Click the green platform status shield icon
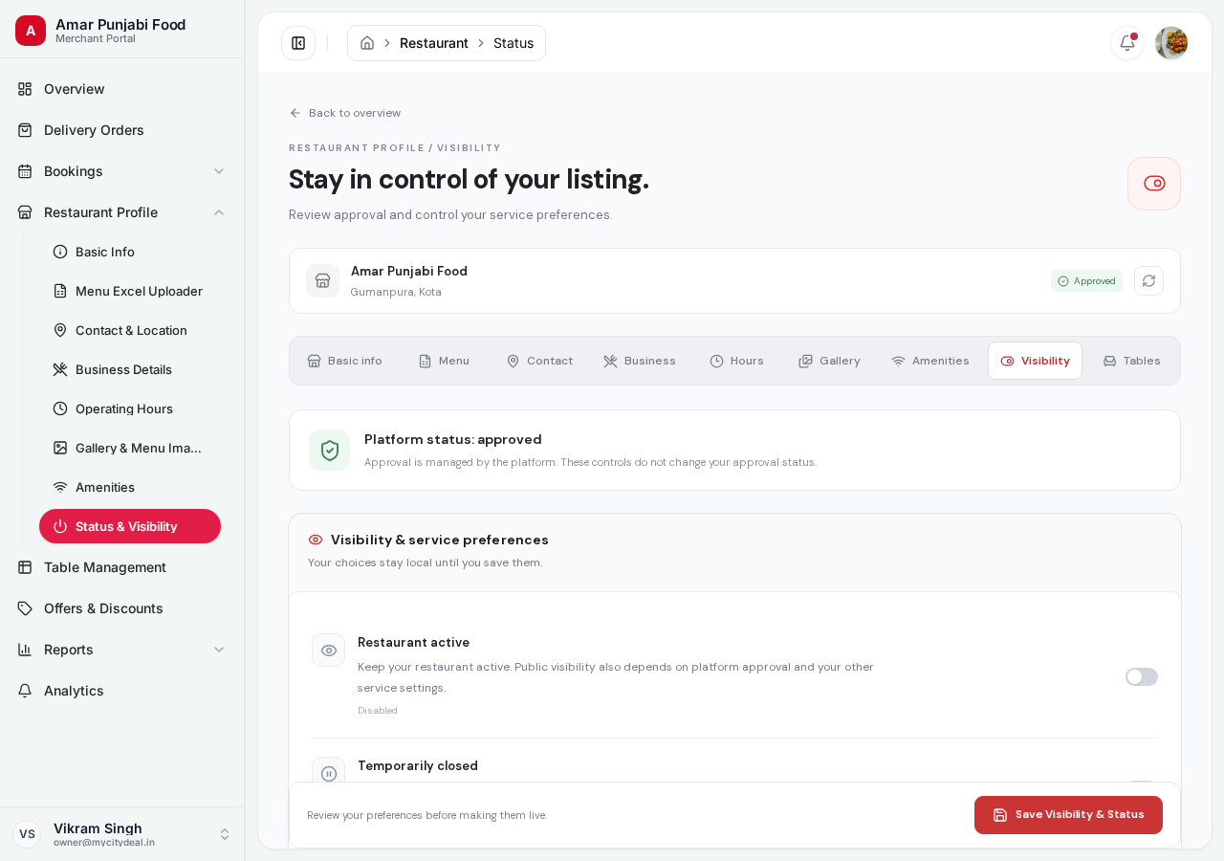 [330, 451]
